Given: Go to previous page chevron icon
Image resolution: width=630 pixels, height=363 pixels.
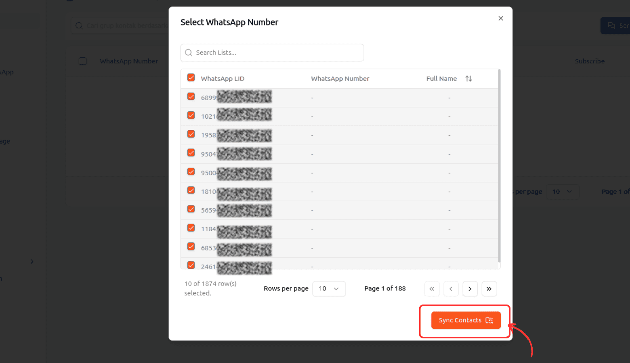Looking at the screenshot, I should click(451, 289).
